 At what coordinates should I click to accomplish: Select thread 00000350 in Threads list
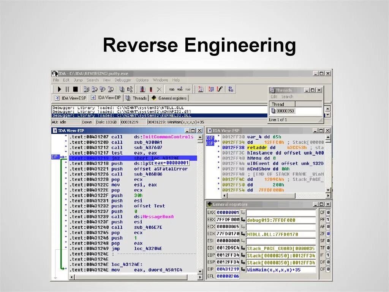(285, 111)
